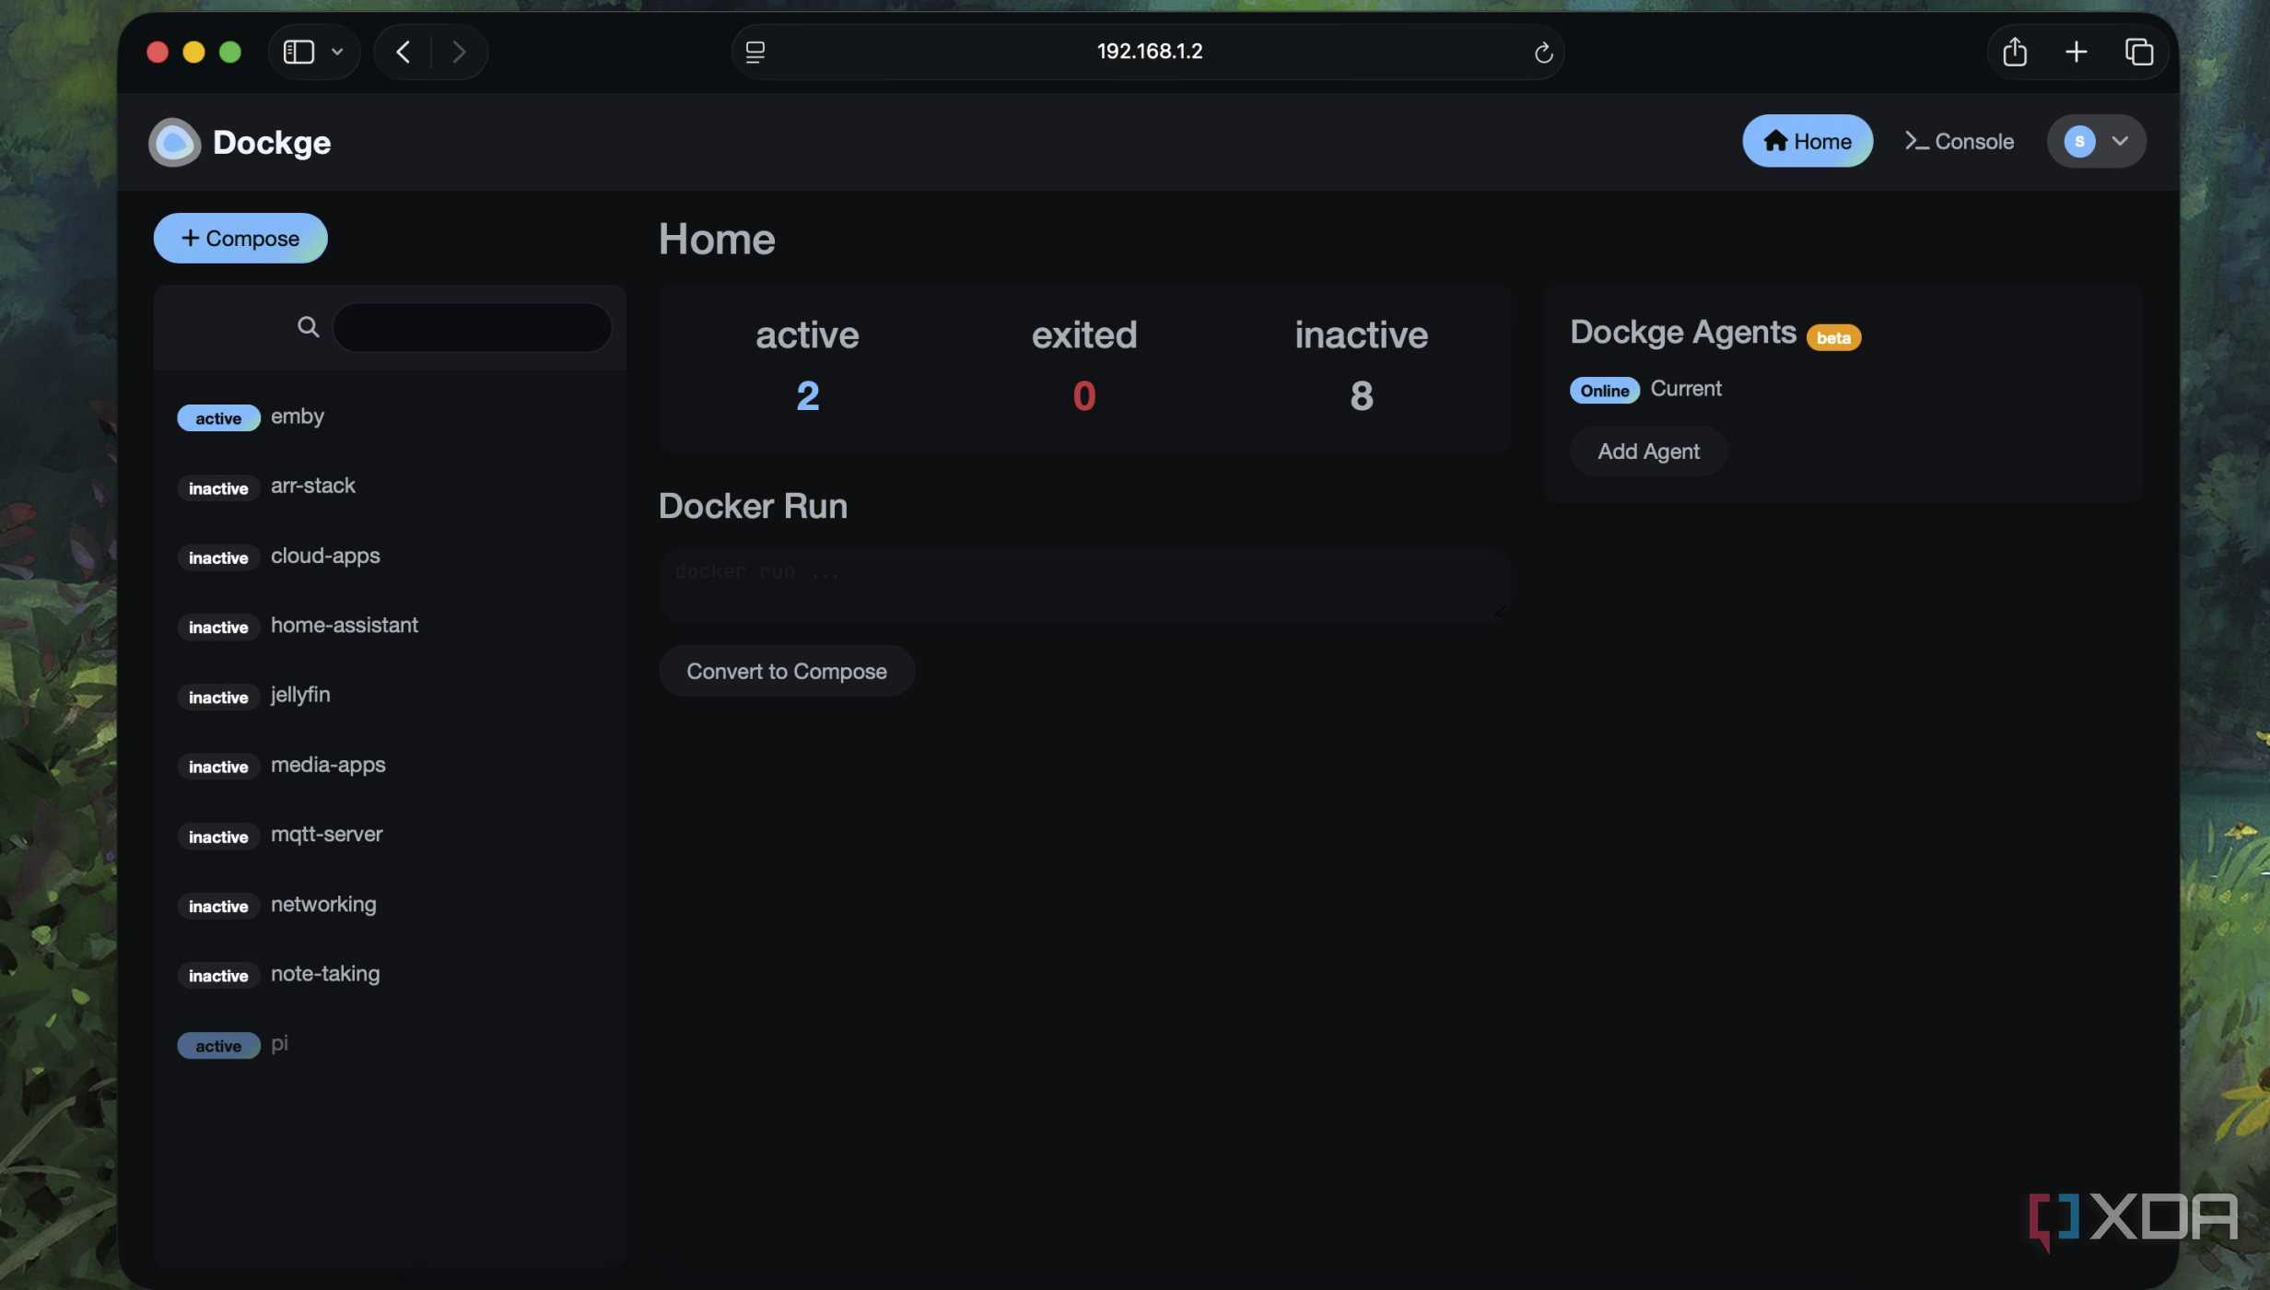Select the note-taking stack

click(x=390, y=975)
